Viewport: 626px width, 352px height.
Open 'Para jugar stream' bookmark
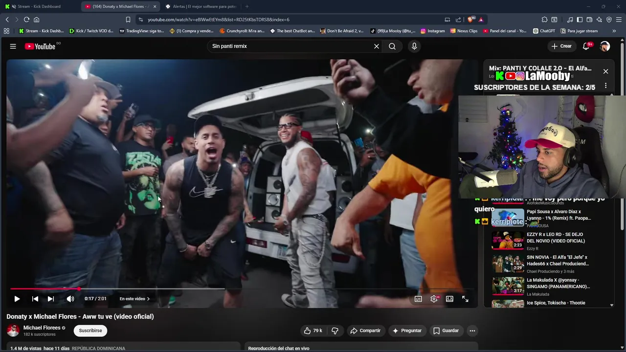pyautogui.click(x=579, y=31)
